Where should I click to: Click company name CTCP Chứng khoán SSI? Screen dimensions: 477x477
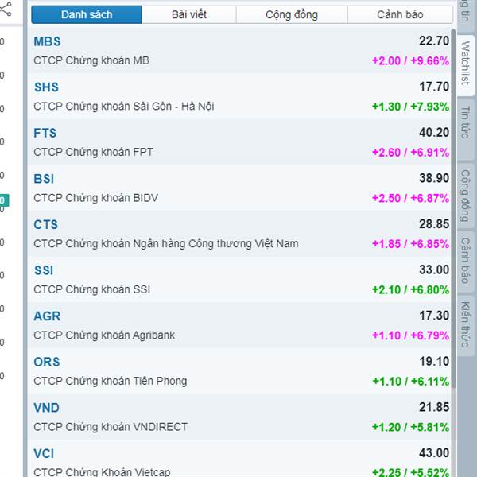pos(92,289)
